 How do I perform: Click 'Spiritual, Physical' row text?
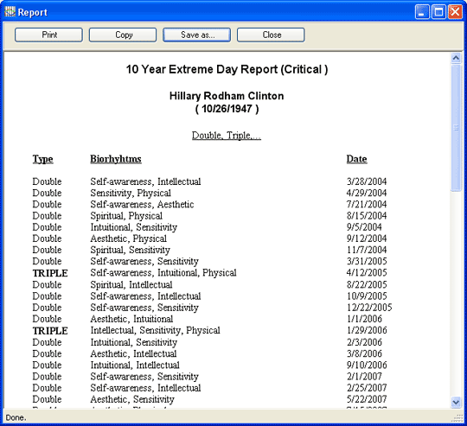[x=126, y=216]
